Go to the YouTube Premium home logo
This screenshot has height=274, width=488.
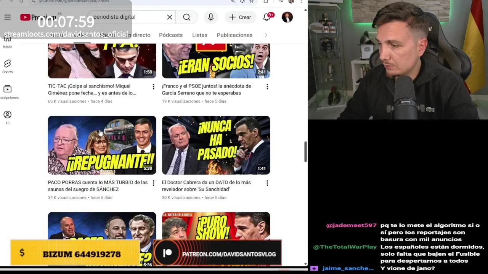click(x=38, y=17)
